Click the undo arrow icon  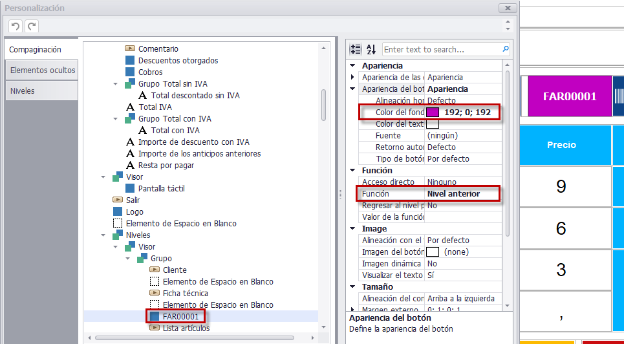coord(16,27)
